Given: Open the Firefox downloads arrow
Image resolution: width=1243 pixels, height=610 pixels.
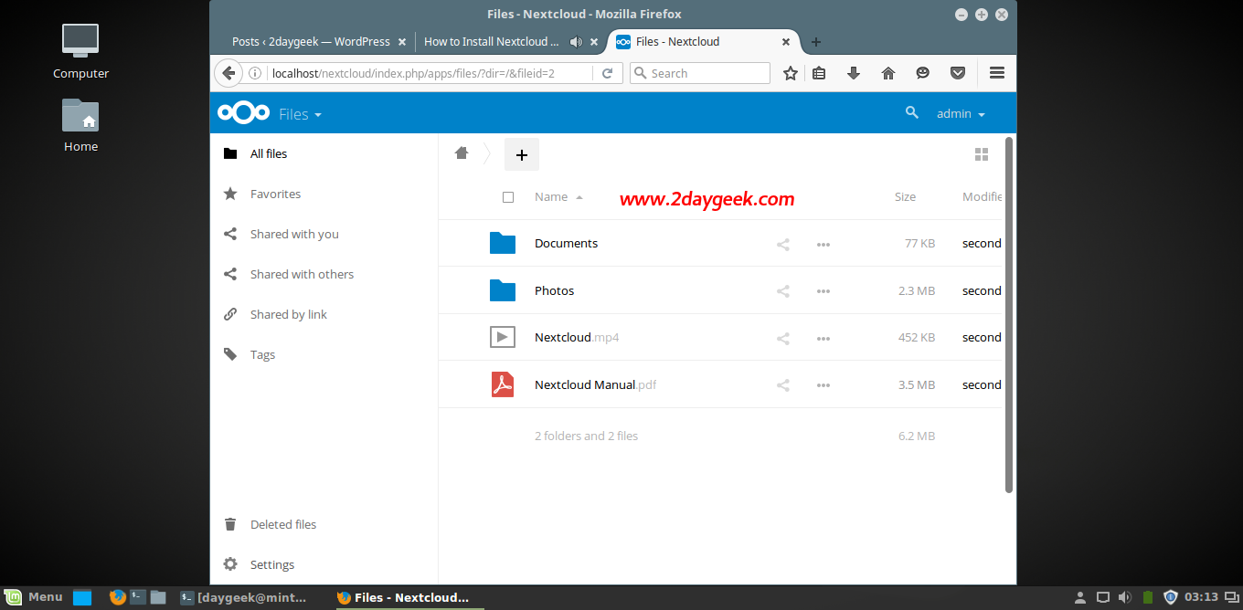Looking at the screenshot, I should (x=854, y=73).
